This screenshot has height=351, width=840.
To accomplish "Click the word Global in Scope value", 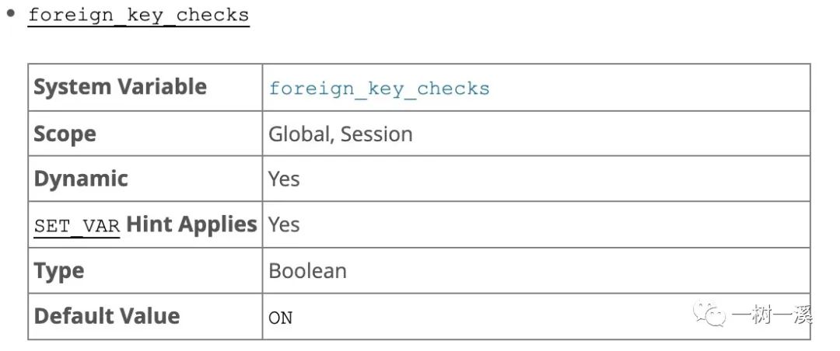I will [x=301, y=134].
